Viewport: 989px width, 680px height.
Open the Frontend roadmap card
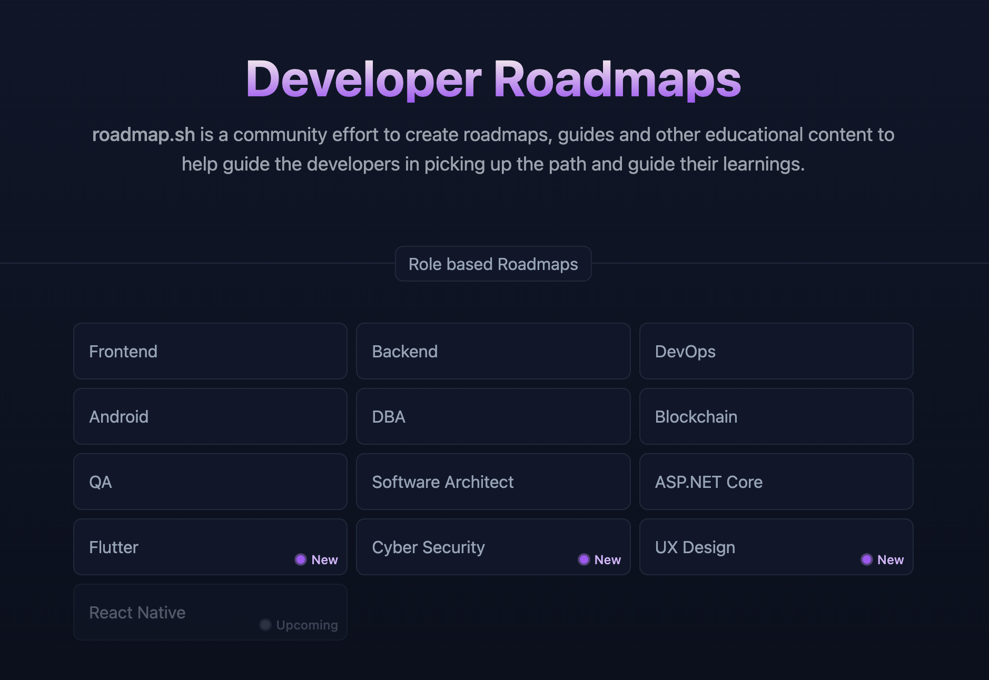pos(210,351)
